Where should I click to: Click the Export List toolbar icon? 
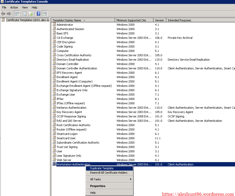(31, 14)
